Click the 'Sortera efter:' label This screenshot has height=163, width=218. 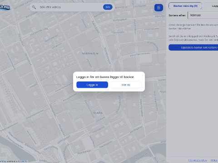177,15
